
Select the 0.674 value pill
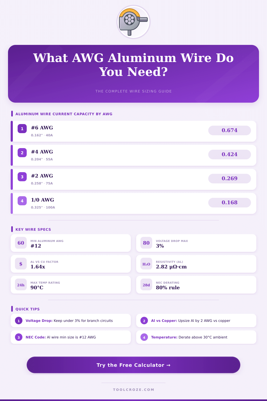point(229,130)
